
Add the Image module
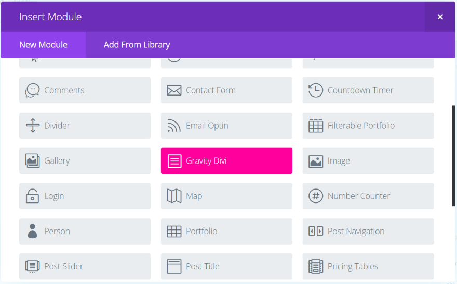tap(368, 161)
